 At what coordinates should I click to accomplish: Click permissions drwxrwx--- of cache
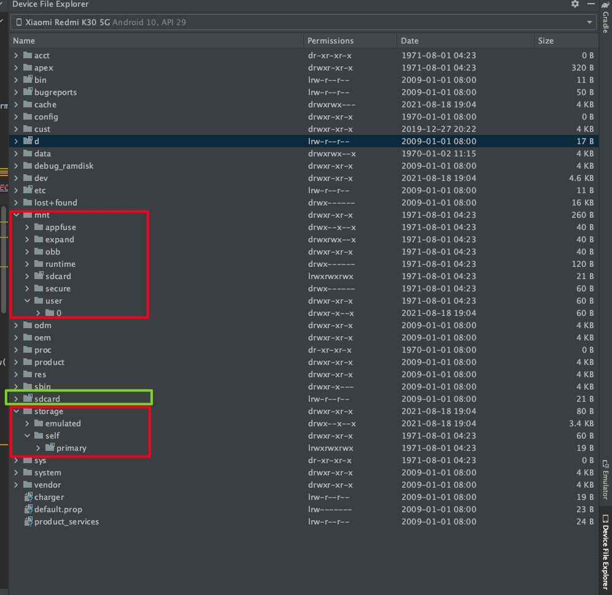click(x=331, y=104)
